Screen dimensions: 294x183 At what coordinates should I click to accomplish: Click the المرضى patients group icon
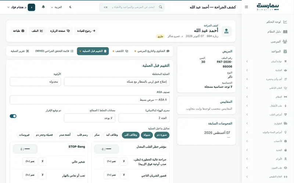[285, 41]
